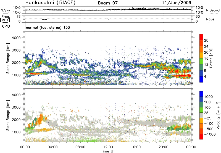221x153 pixels.
Task: Click the 'Nave' legend label
Action: [x=210, y=19]
